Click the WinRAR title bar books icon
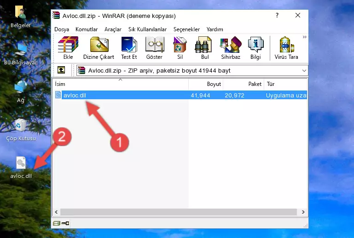The width and height of the screenshot is (354, 238). click(x=56, y=16)
